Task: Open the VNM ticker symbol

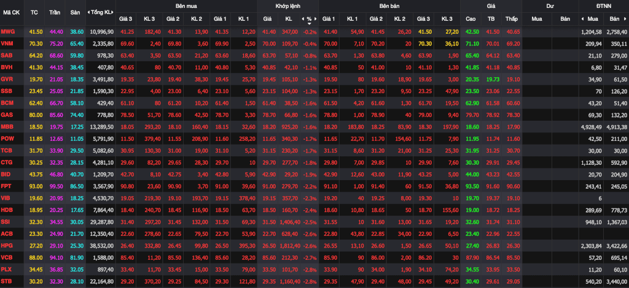Action: [x=7, y=44]
